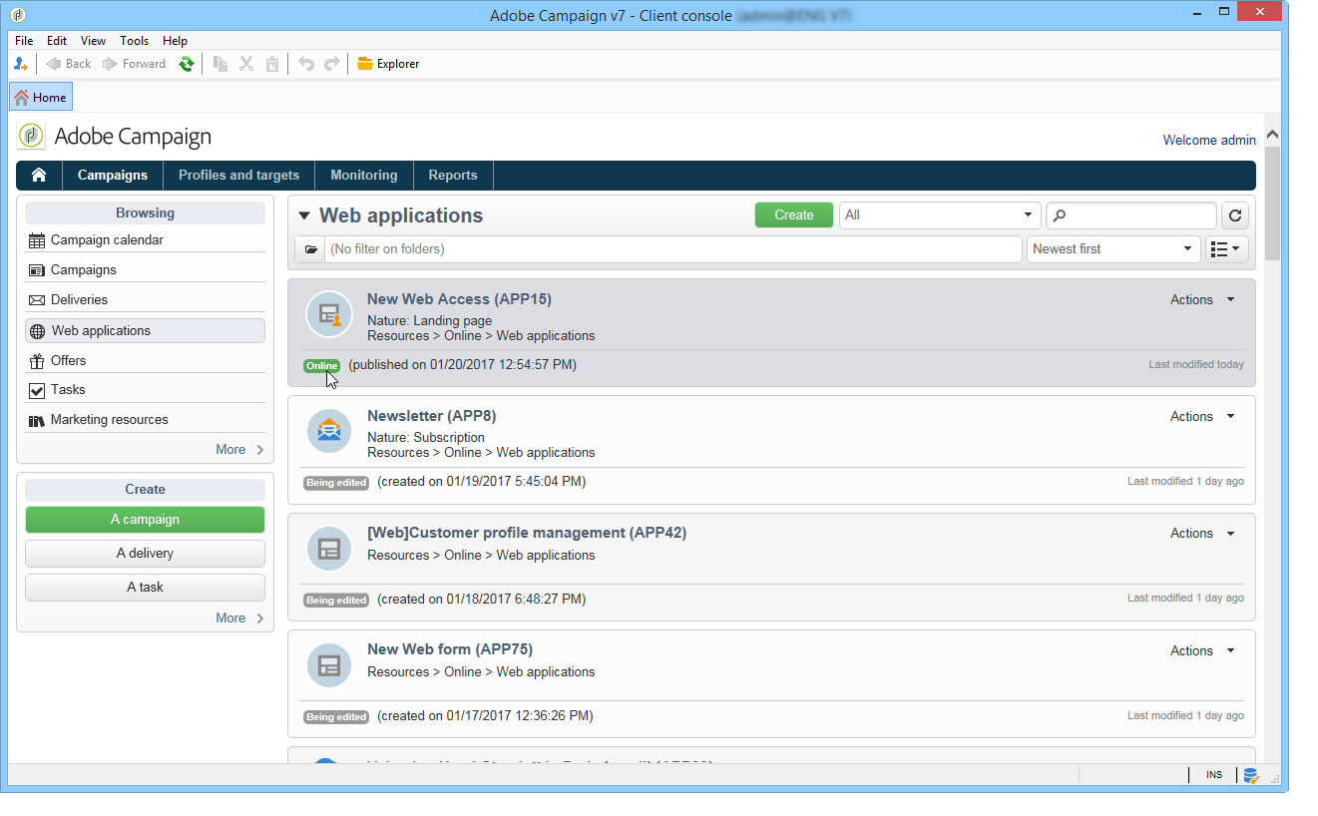Viewport: 1318px width, 816px height.
Task: Open [Web]Customer profile management (APP42) title
Action: [527, 533]
